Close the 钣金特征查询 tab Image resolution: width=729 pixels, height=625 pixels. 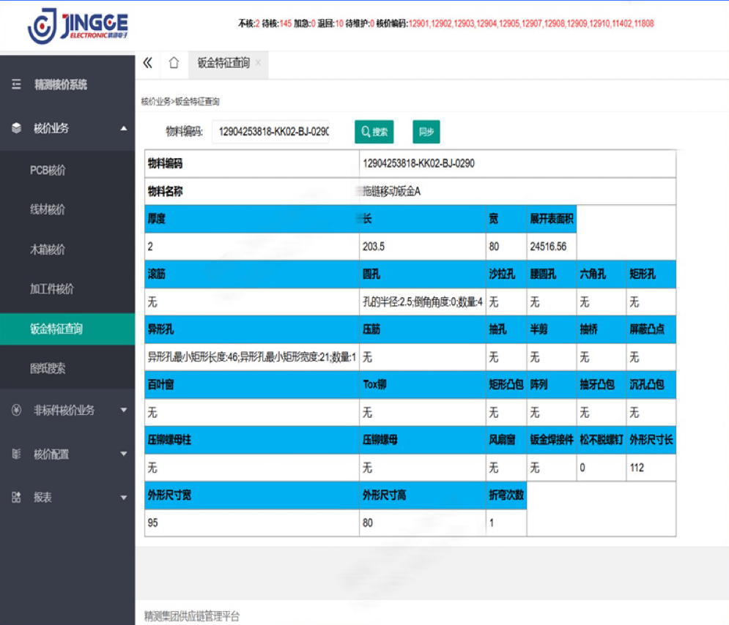258,63
